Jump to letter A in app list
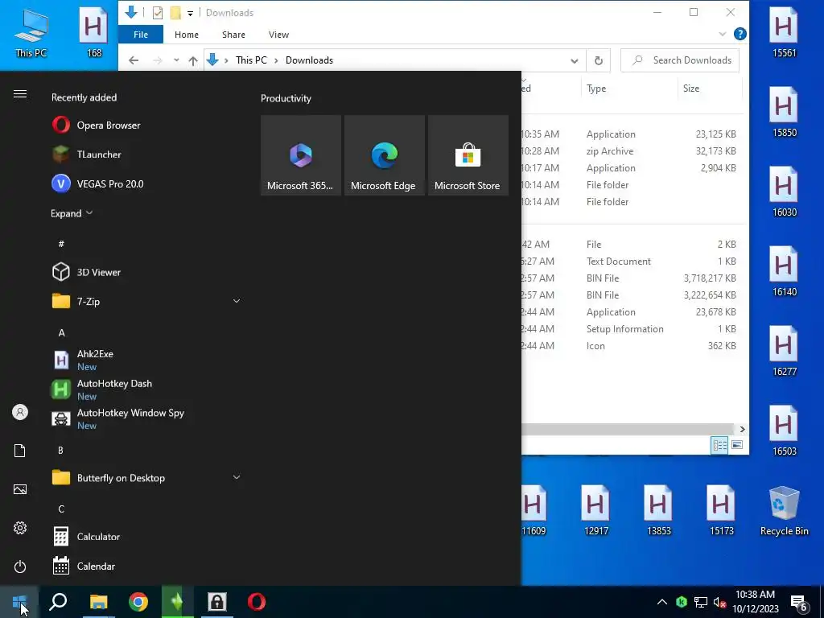The image size is (824, 618). [x=61, y=332]
